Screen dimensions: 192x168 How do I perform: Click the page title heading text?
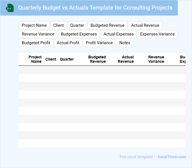click(95, 8)
